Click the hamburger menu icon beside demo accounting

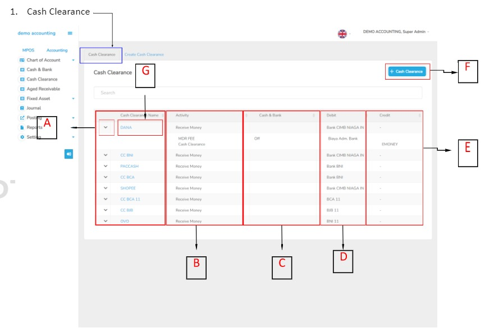[70, 33]
